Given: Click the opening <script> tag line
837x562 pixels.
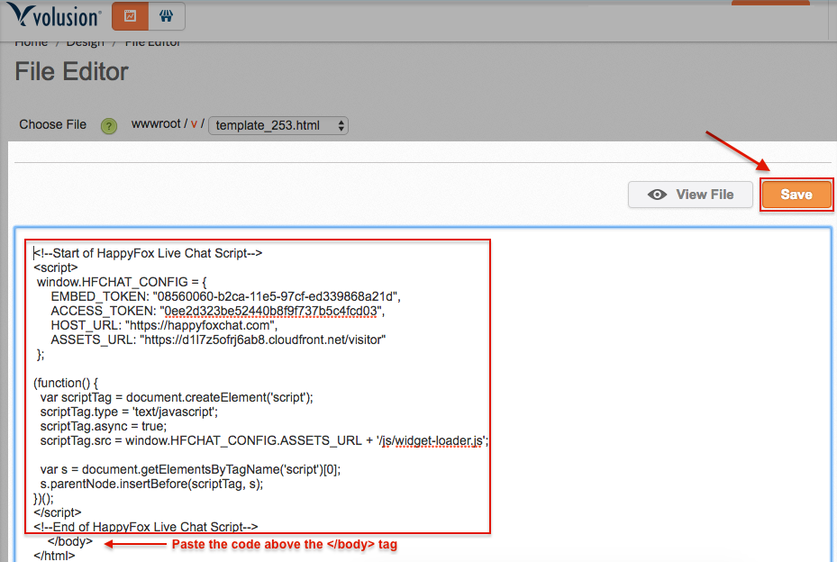Looking at the screenshot, I should tap(56, 267).
